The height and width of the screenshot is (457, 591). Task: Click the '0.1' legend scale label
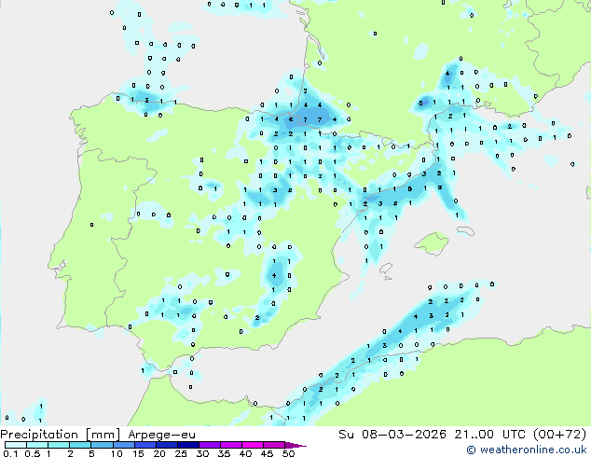coord(10,453)
